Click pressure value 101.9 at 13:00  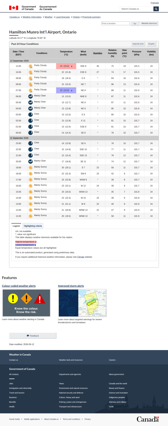pyautogui.click(x=137, y=204)
